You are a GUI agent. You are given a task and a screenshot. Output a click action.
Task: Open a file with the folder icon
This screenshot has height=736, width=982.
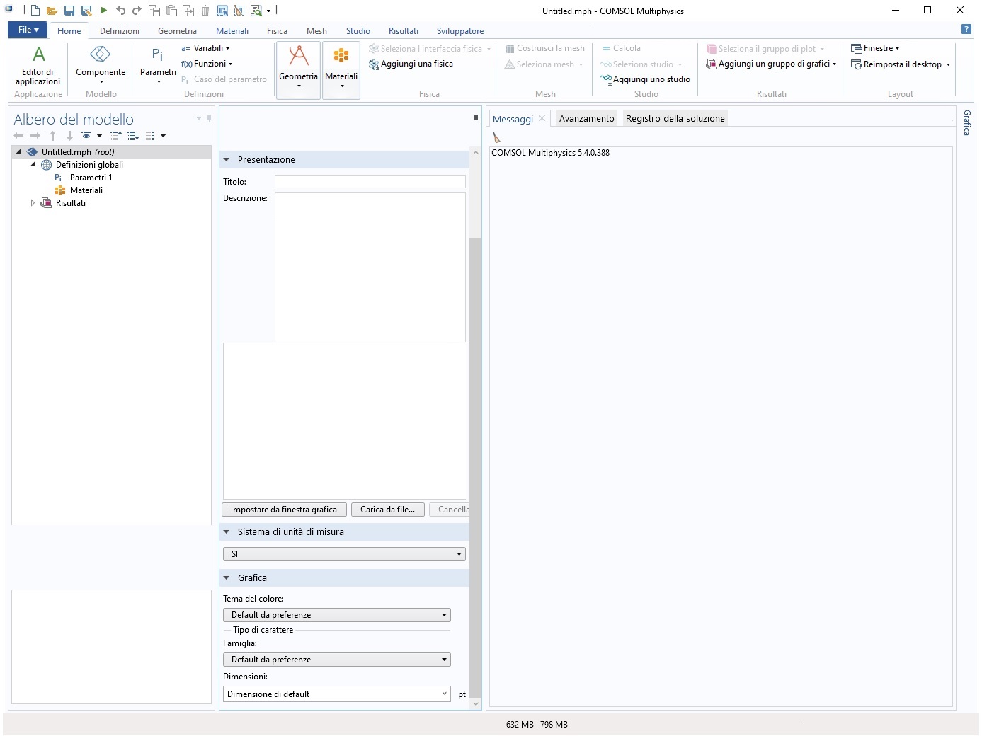click(x=52, y=11)
